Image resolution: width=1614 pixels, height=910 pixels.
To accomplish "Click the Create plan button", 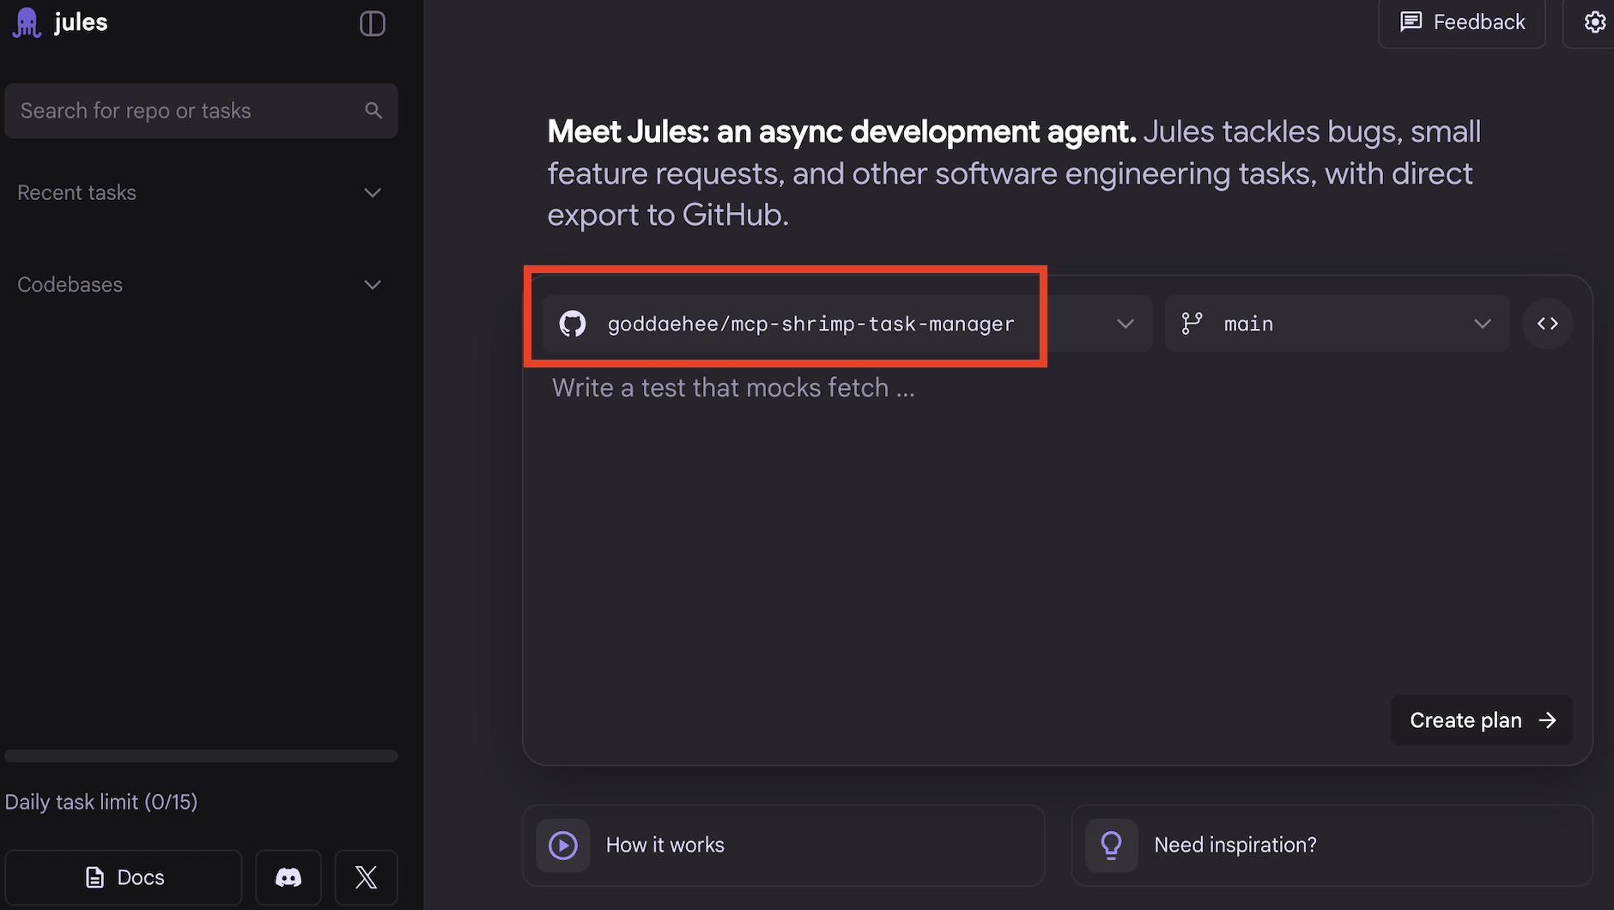I will click(x=1482, y=720).
